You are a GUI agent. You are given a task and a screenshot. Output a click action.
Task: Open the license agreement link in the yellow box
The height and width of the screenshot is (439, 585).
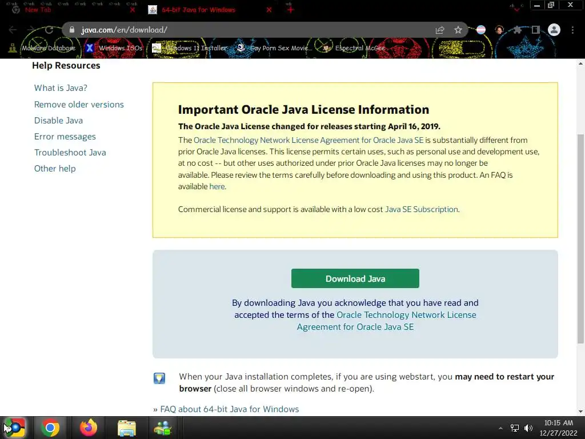(308, 141)
